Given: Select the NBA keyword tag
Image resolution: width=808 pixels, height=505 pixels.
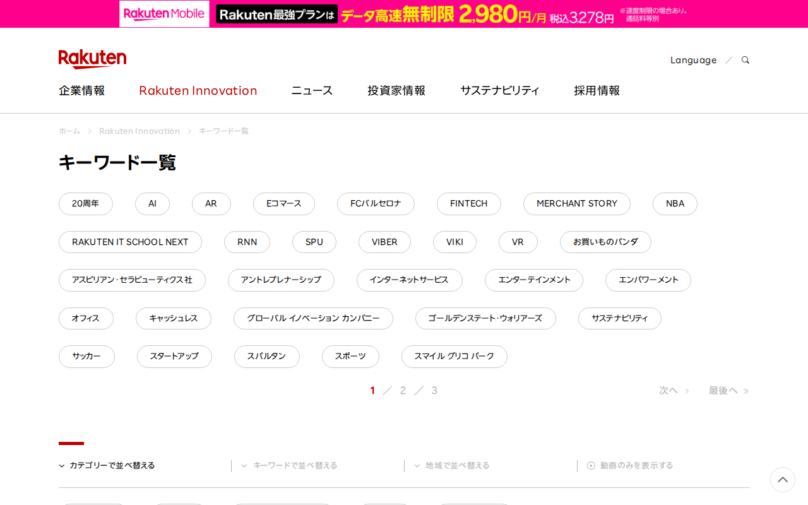Looking at the screenshot, I should [675, 204].
